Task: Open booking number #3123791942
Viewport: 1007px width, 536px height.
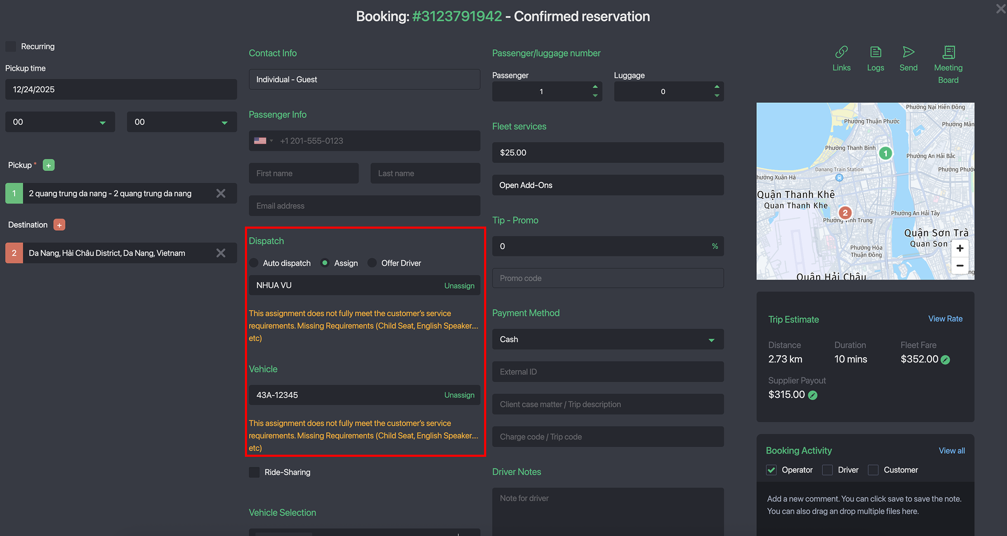Action: tap(457, 16)
